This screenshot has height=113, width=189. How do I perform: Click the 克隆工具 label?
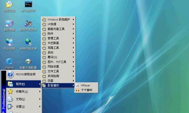click(53, 48)
